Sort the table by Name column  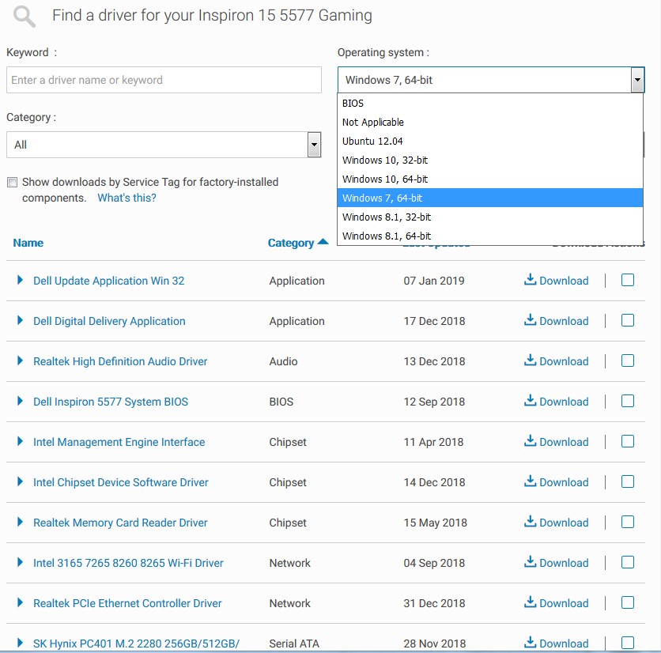[28, 243]
